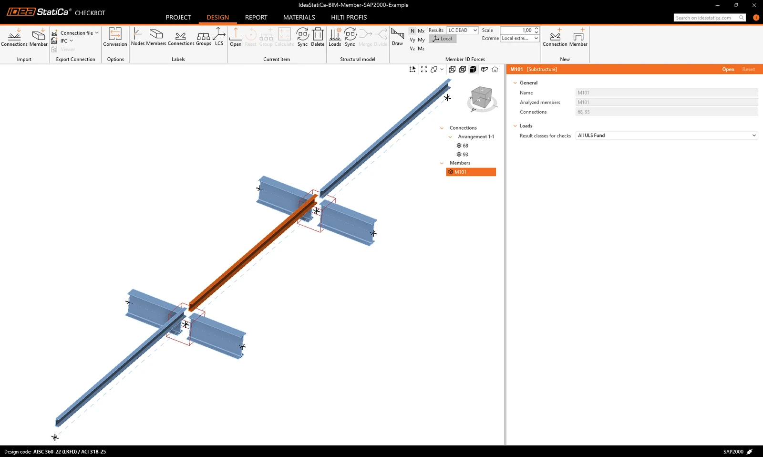Open the Results LC DEAD dropdown

point(463,30)
